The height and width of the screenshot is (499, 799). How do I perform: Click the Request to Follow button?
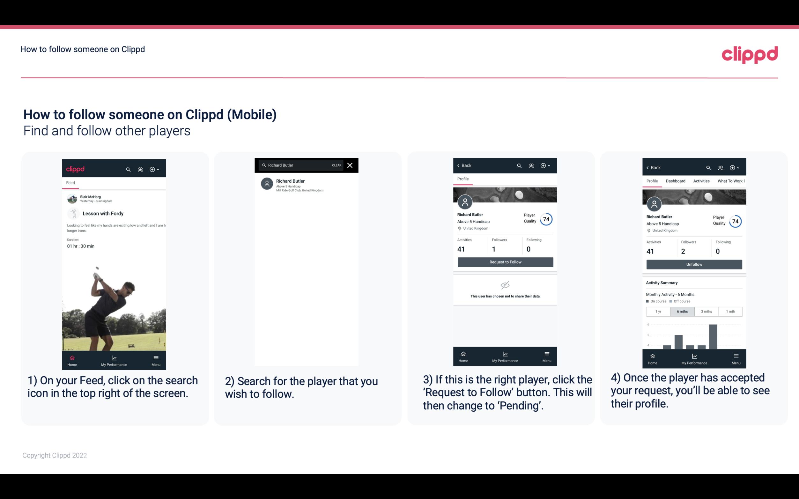click(x=505, y=261)
